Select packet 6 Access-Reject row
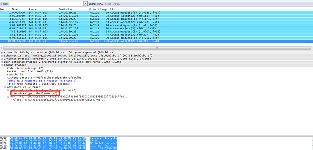 (87, 28)
